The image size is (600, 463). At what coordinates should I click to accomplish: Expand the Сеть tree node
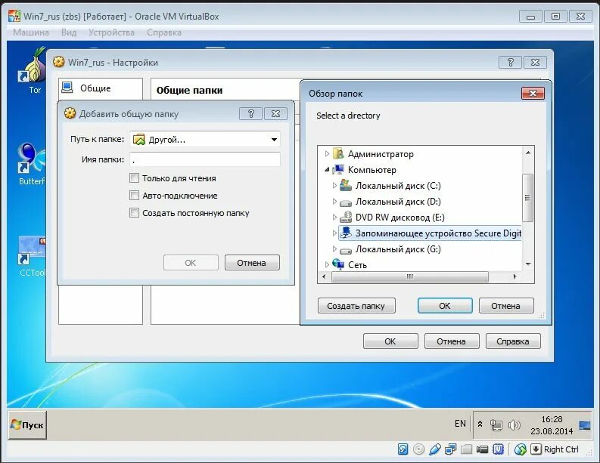click(327, 265)
